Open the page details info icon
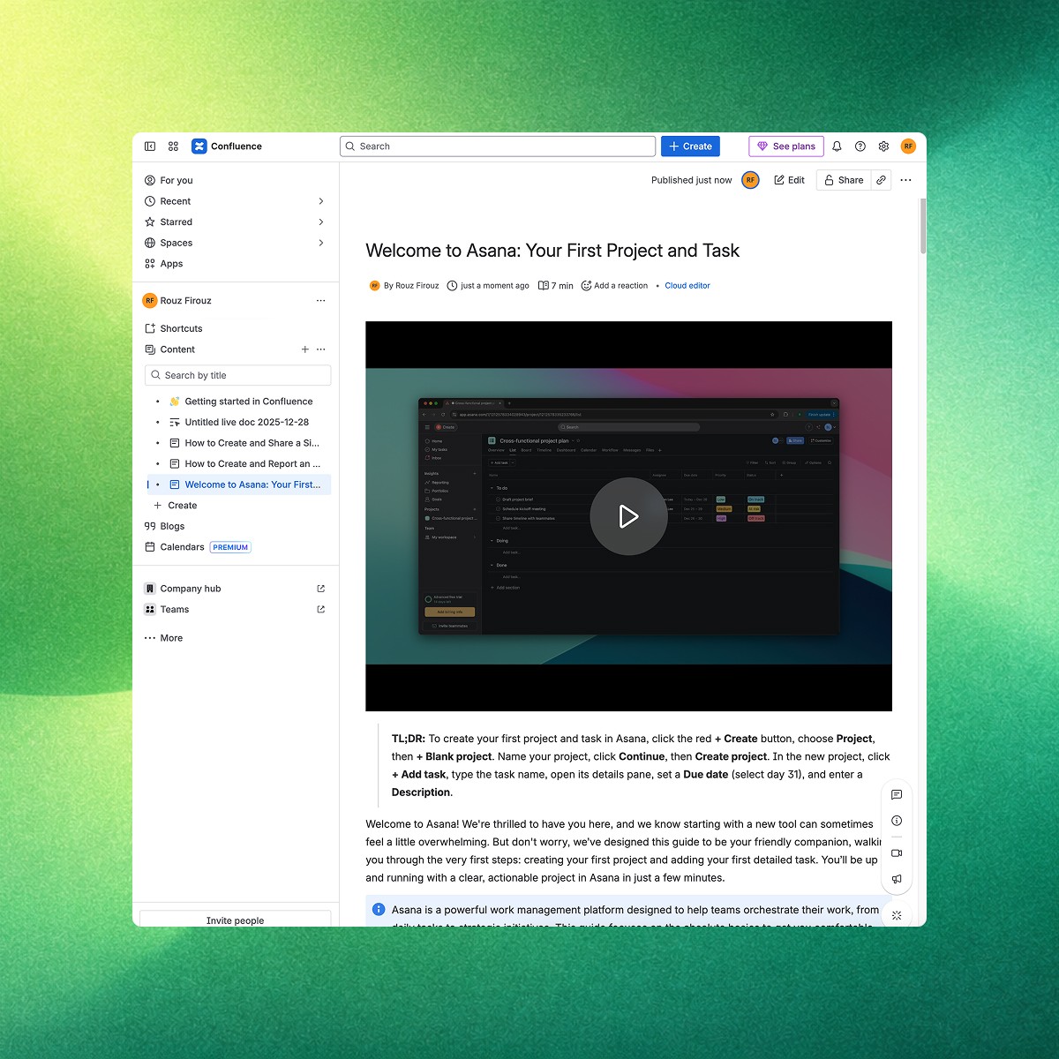The height and width of the screenshot is (1059, 1059). [897, 821]
